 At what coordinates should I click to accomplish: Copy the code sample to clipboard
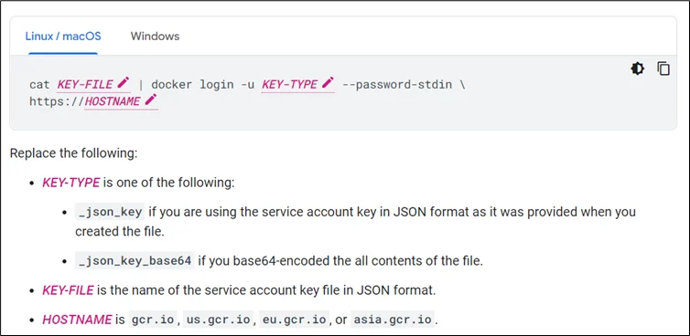(x=663, y=68)
